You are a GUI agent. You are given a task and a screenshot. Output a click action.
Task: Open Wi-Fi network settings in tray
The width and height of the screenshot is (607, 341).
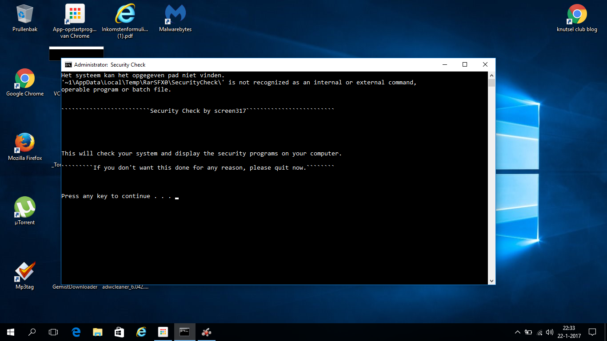539,332
